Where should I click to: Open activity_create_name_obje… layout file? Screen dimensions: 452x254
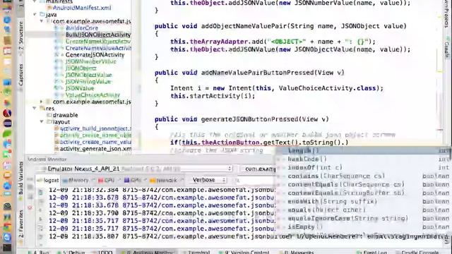[95, 135]
